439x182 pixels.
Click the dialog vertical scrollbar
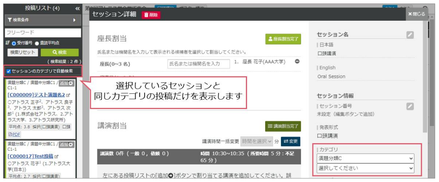coord(425,77)
